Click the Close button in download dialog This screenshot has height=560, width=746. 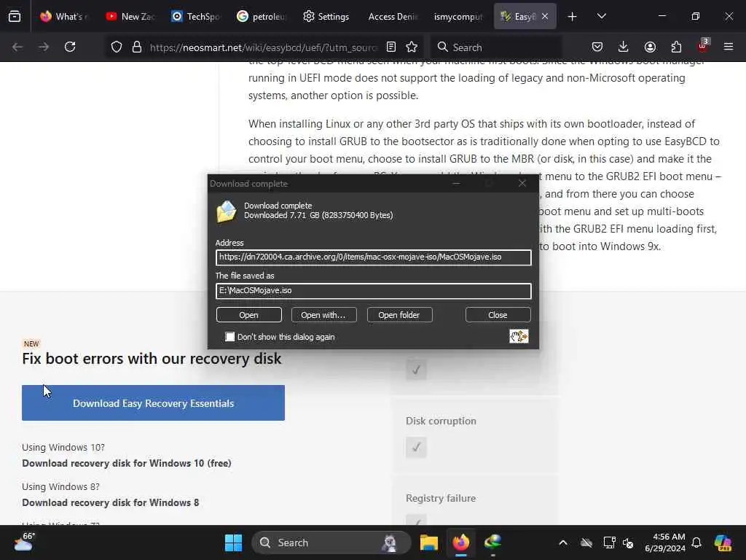coord(498,315)
